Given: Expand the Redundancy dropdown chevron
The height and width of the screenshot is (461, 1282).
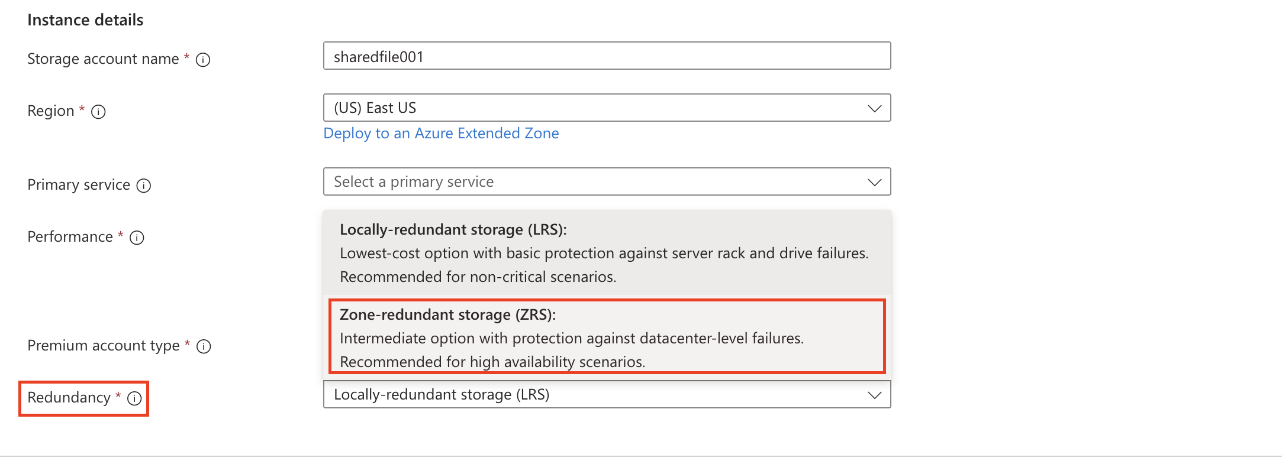Looking at the screenshot, I should [874, 395].
